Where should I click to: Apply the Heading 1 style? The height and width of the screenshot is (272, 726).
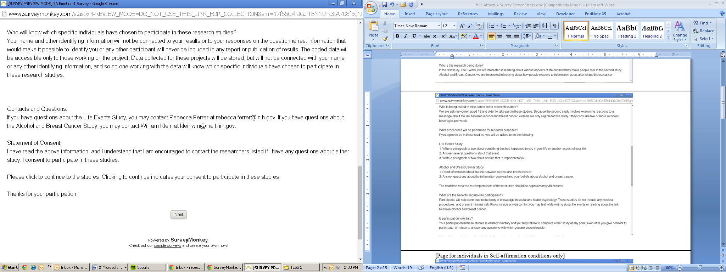pos(627,31)
